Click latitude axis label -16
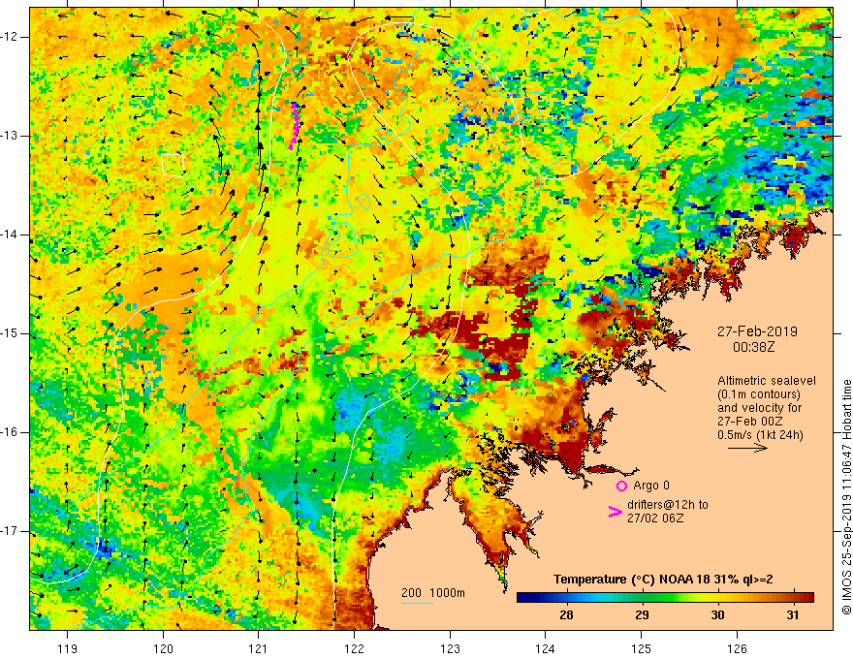Image resolution: width=853 pixels, height=659 pixels. pos(11,433)
